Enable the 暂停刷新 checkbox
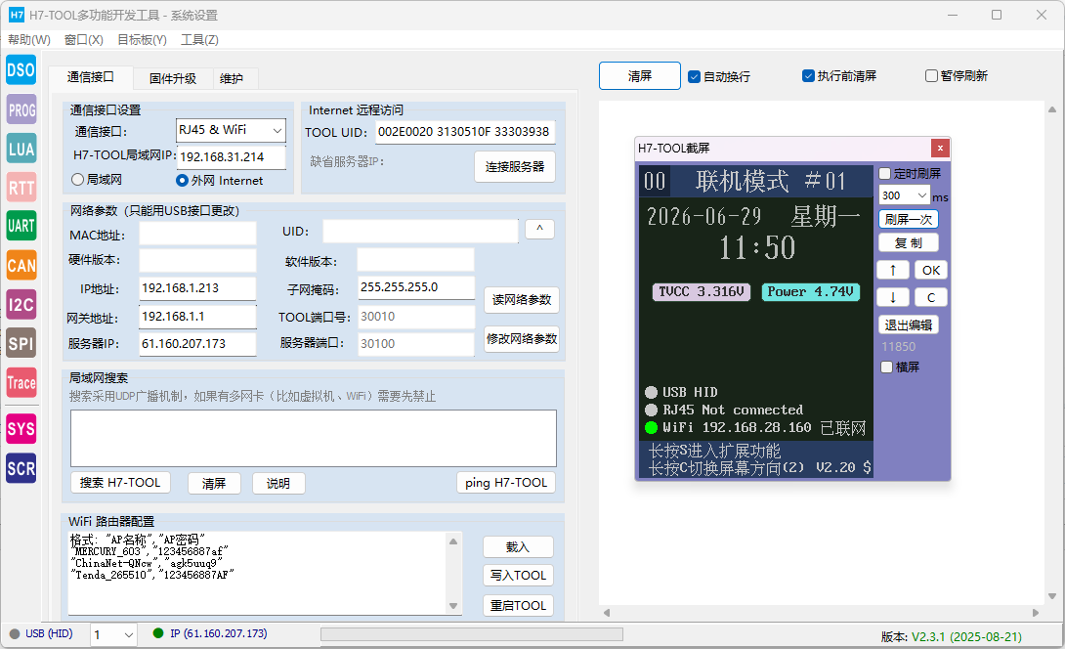Screen dimensions: 1065x649 coord(931,75)
